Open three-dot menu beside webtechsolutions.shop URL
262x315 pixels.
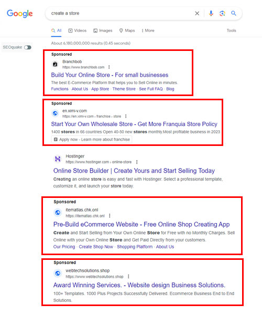click(128, 277)
